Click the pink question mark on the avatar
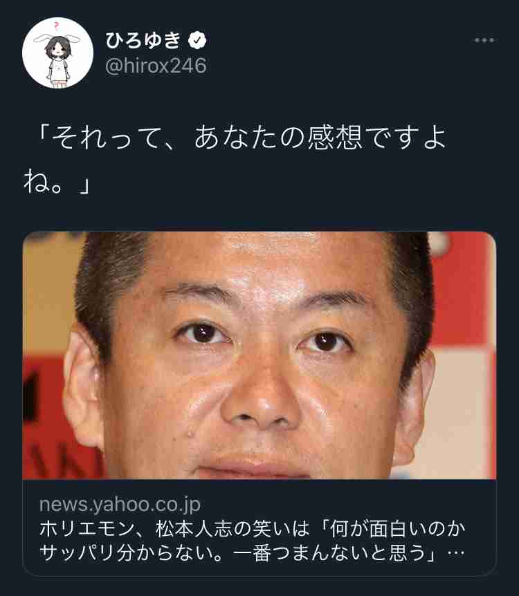This screenshot has width=519, height=596. (x=56, y=26)
